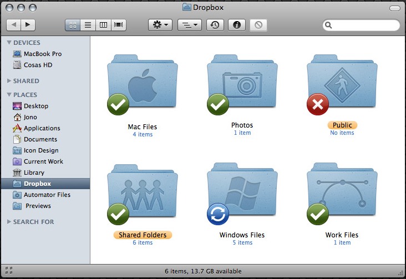This screenshot has width=406, height=279.
Task: Click the Time Machine history button
Action: (215, 25)
